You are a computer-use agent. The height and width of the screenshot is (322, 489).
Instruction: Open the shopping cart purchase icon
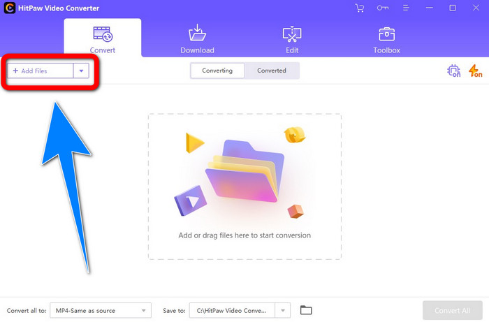click(x=360, y=8)
